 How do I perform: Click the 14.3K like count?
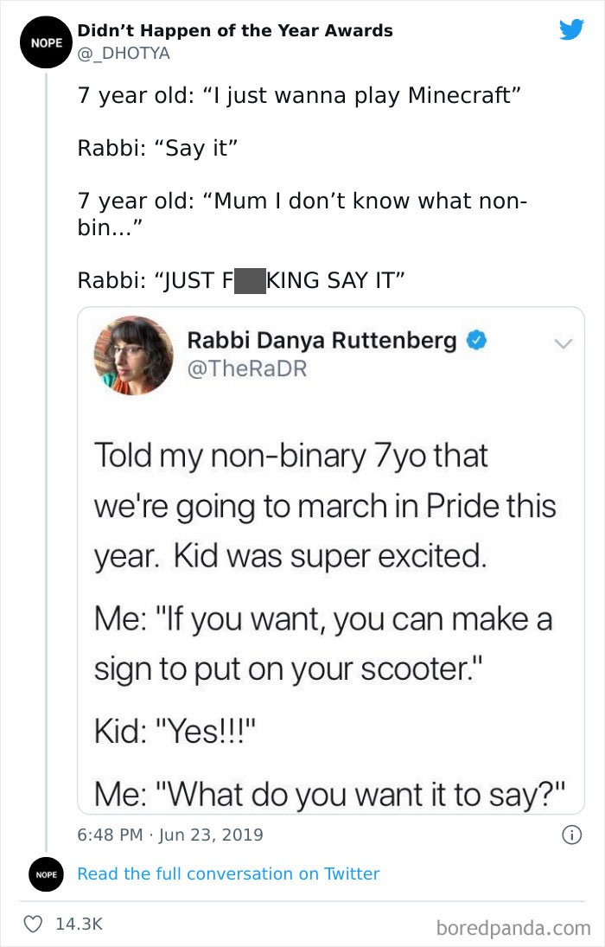[x=79, y=925]
